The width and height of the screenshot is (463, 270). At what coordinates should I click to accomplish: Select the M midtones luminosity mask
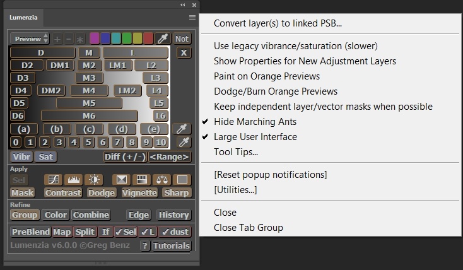pyautogui.click(x=89, y=52)
